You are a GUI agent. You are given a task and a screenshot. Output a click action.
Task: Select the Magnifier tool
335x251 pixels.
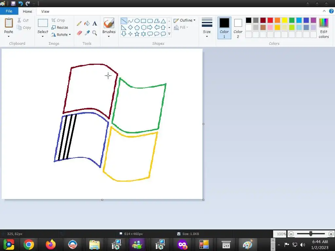[x=95, y=33]
